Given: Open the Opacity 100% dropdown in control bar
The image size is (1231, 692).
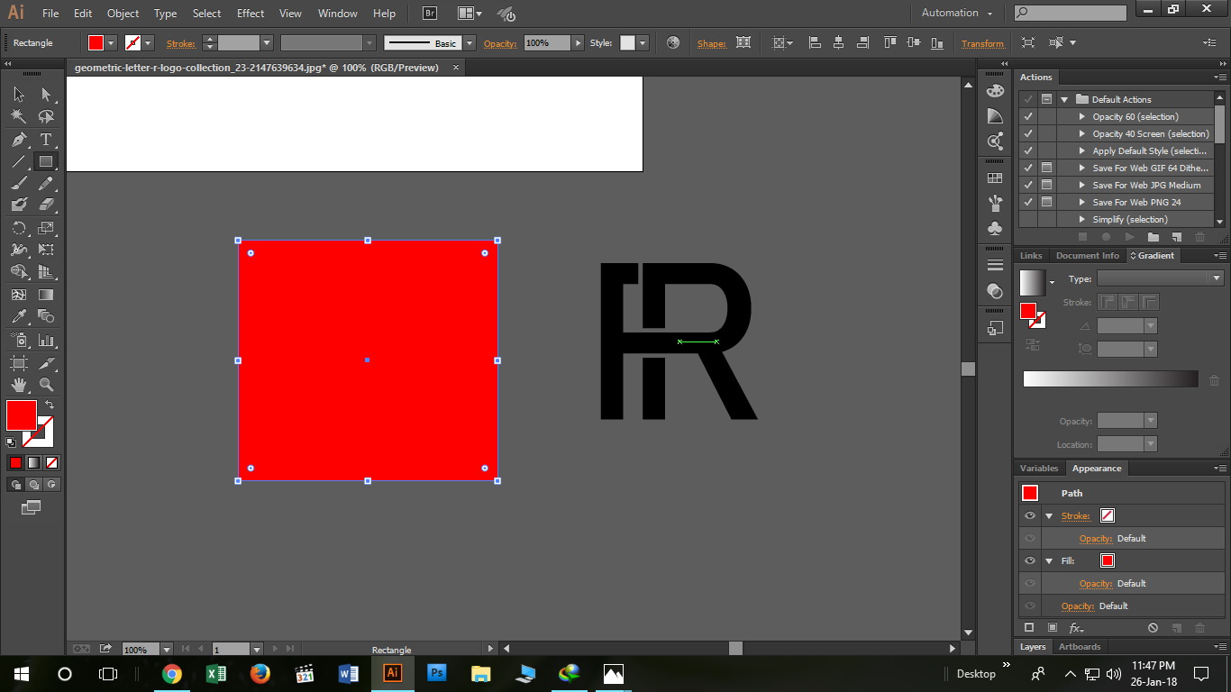Looking at the screenshot, I should point(578,42).
